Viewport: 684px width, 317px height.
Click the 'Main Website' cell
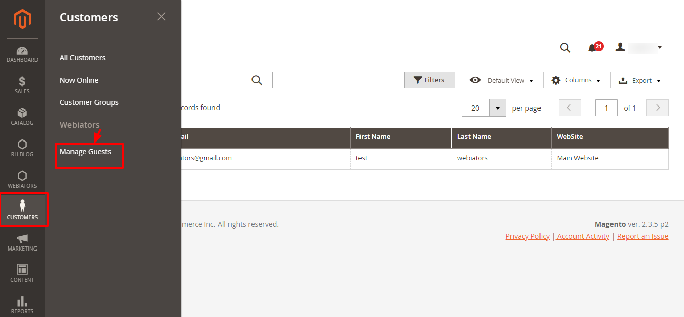point(610,159)
